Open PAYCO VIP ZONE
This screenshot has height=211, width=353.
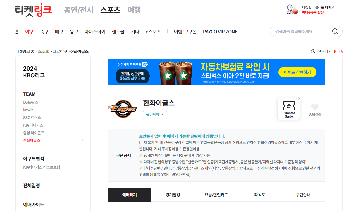click(x=220, y=32)
